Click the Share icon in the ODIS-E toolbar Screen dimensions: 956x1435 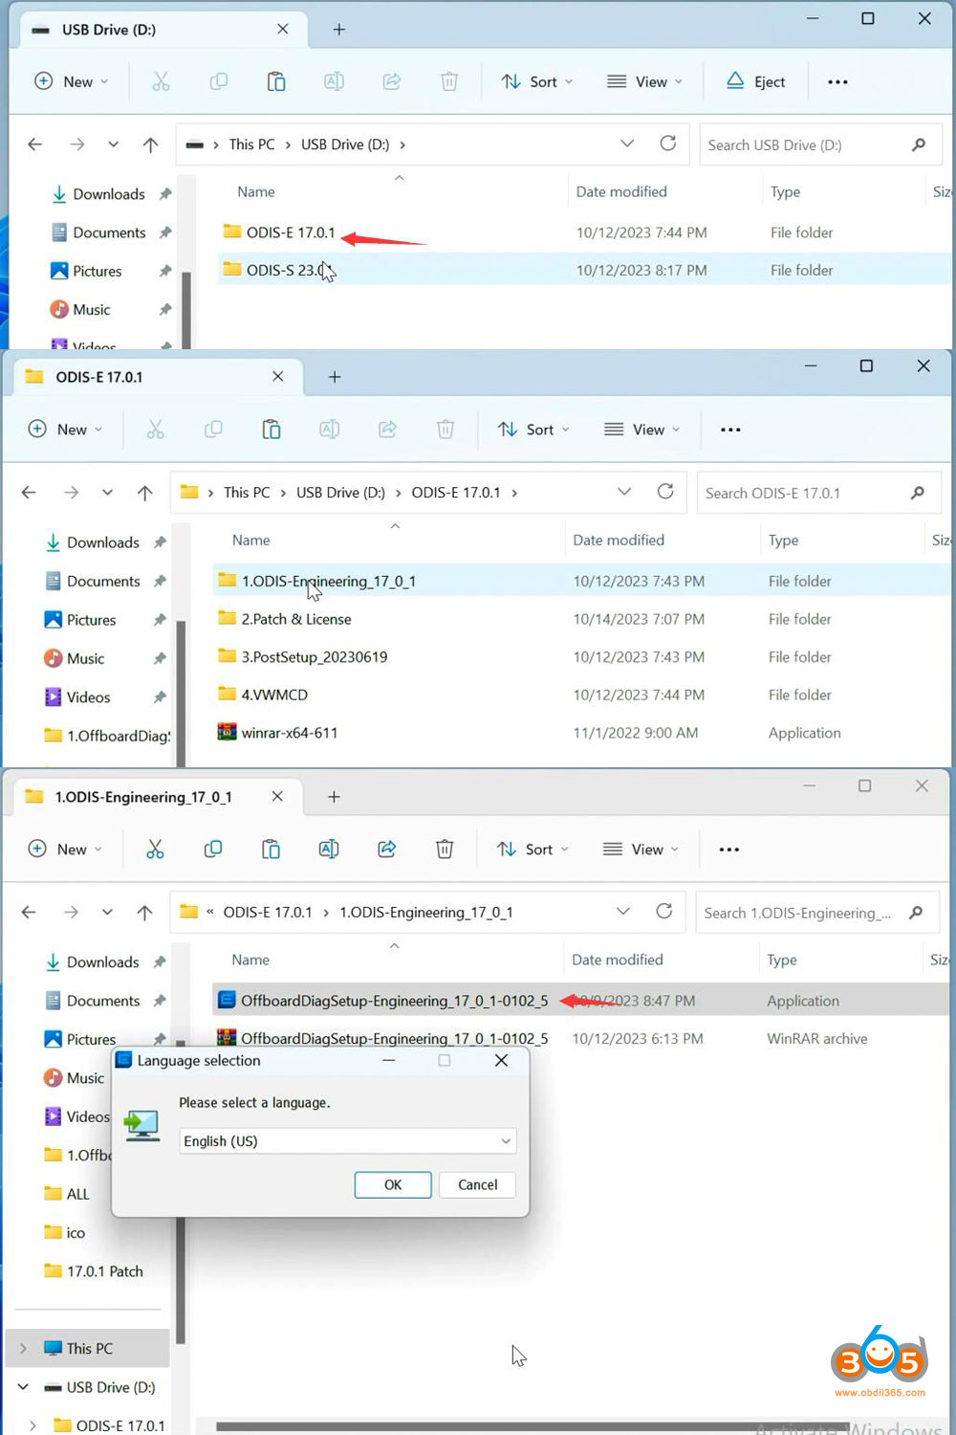click(387, 430)
